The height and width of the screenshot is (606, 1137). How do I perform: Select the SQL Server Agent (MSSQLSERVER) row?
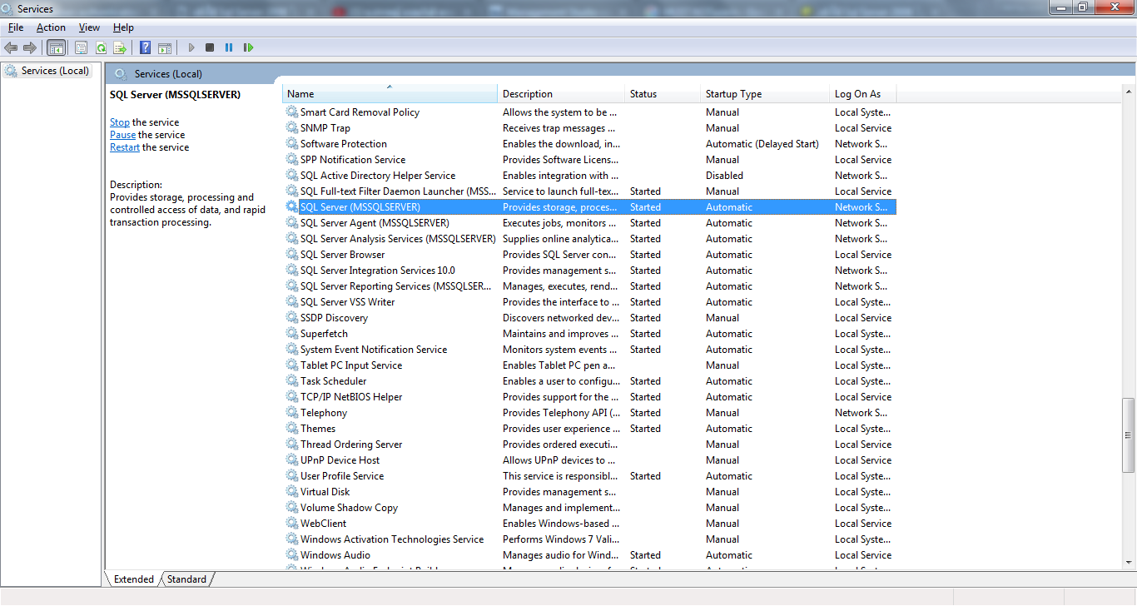tap(589, 222)
